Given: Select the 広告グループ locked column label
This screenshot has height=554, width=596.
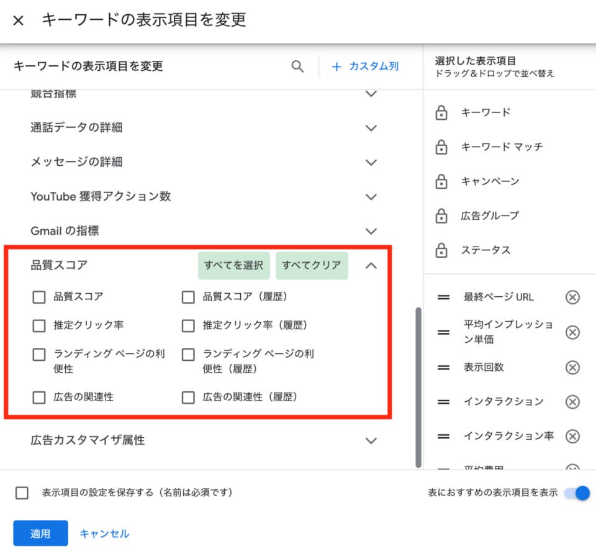Looking at the screenshot, I should point(490,216).
